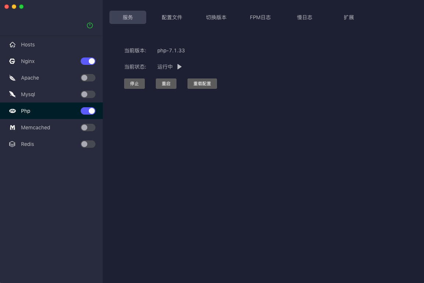
Task: Open the 配置文件 tab
Action: 172,17
